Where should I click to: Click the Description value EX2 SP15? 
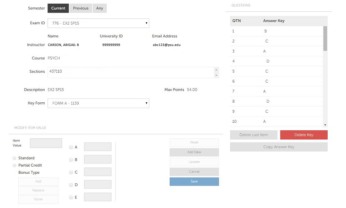[x=56, y=90]
